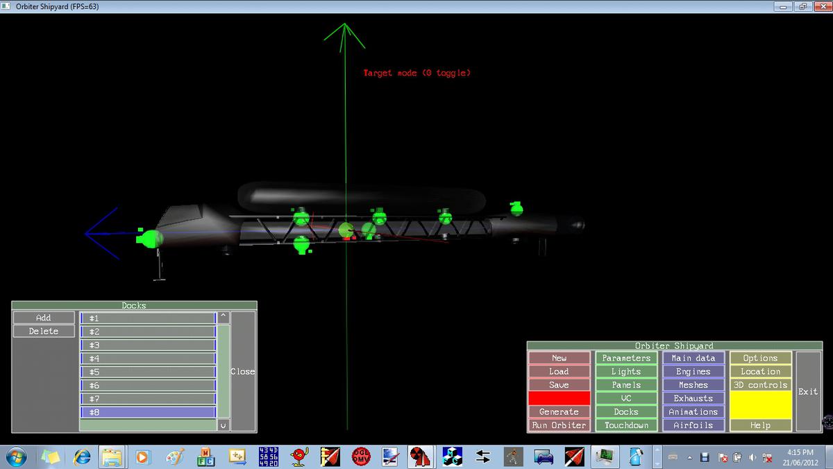Open the blue cubes taskbar icon
Screen dimensions: 833x469
pyautogui.click(x=453, y=457)
